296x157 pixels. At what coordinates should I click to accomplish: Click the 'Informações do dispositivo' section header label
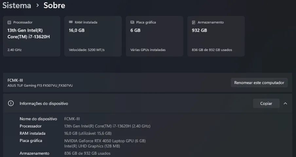click(44, 103)
